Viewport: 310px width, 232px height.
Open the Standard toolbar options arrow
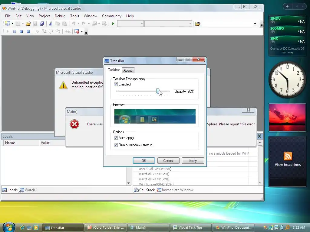pyautogui.click(x=262, y=24)
